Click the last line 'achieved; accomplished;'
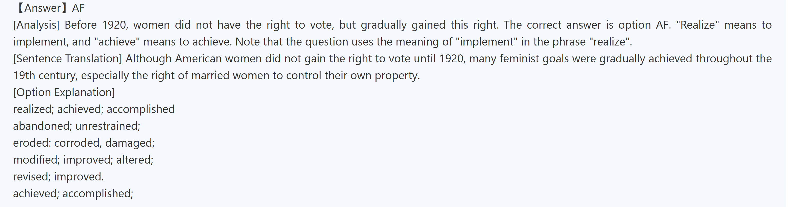The width and height of the screenshot is (789, 207). 73,193
